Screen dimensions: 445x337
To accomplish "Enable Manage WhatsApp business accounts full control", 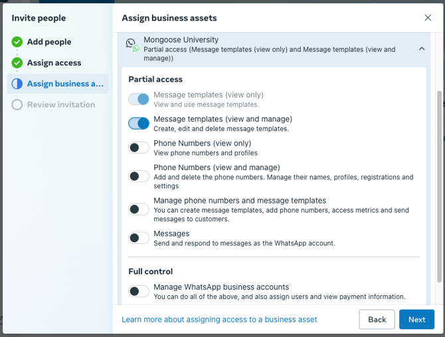I will pyautogui.click(x=139, y=291).
